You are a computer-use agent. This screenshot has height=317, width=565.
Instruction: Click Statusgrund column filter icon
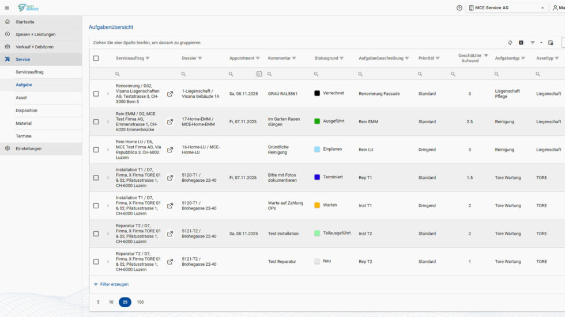click(341, 58)
